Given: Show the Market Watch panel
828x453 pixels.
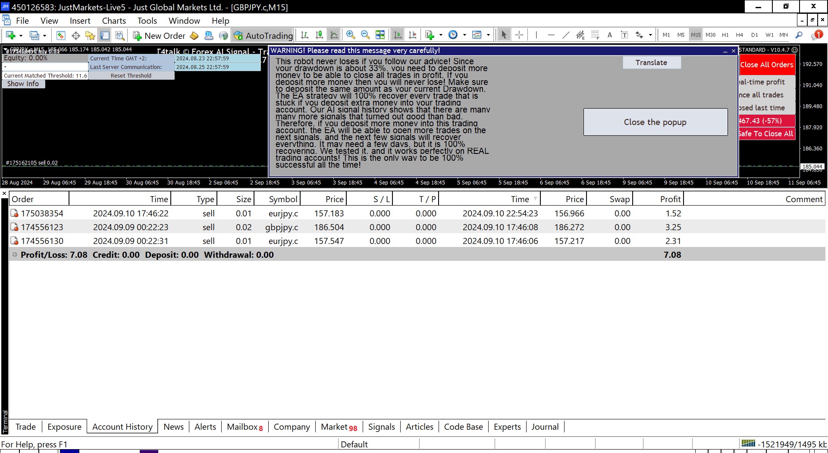Looking at the screenshot, I should [61, 35].
